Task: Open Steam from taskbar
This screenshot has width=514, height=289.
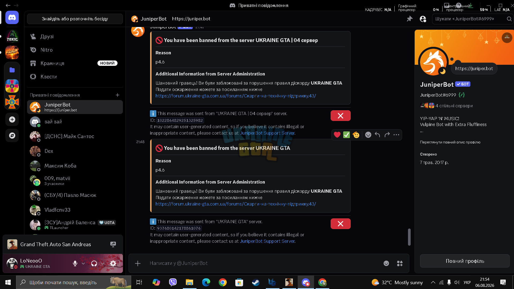Action: point(256,282)
